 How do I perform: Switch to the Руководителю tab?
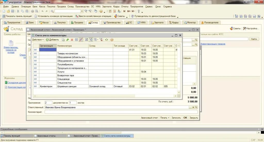210,22
